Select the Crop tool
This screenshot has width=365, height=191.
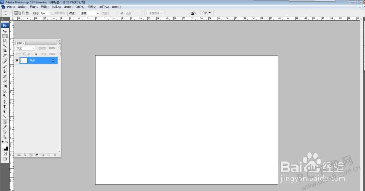coord(5,50)
